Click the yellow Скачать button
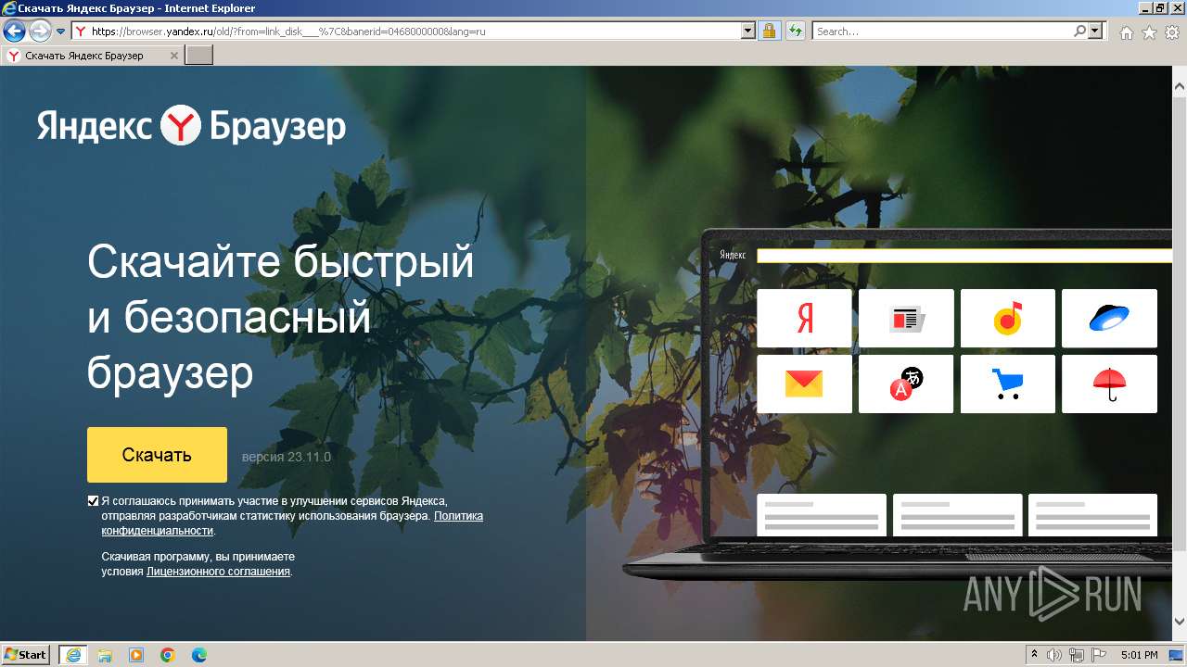The image size is (1187, 667). [x=157, y=455]
